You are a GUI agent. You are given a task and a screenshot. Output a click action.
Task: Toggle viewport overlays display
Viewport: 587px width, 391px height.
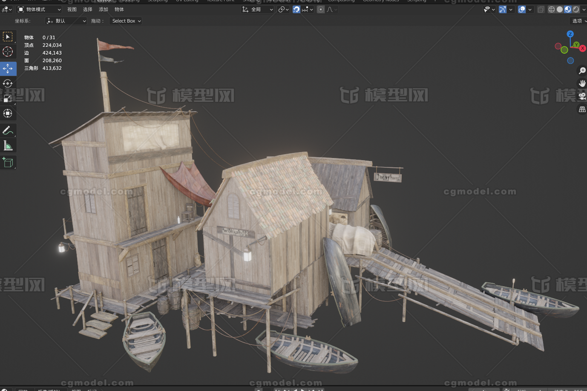(522, 9)
